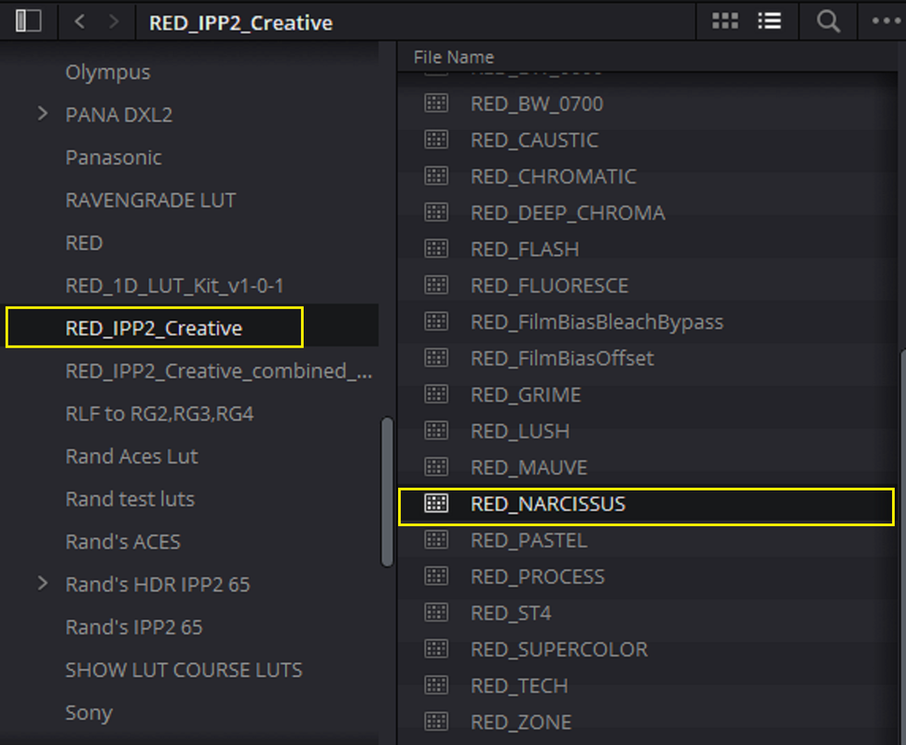The width and height of the screenshot is (906, 745).
Task: Click the RED_TECH LUT icon
Action: [x=436, y=685]
